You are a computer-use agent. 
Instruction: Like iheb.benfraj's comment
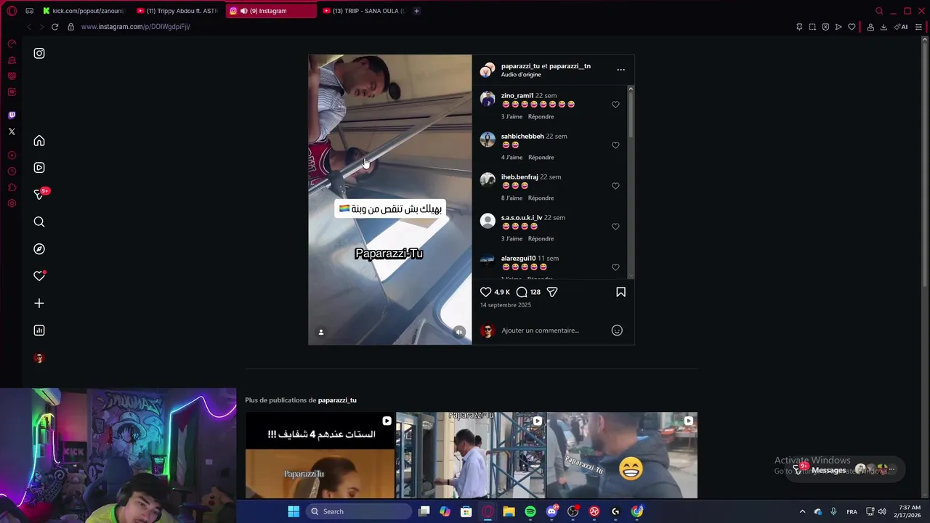(x=615, y=186)
